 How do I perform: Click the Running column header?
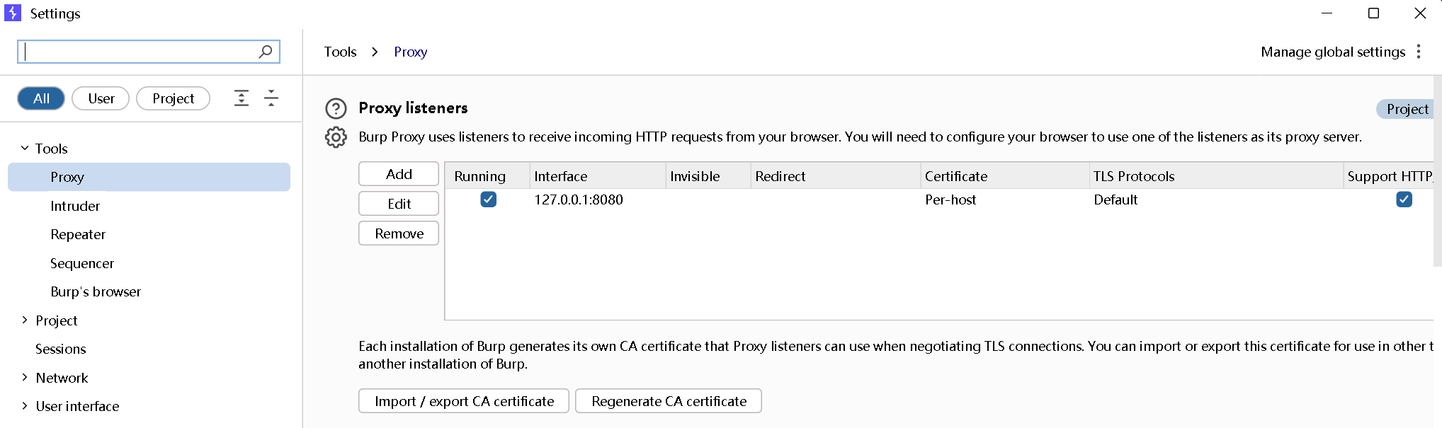point(488,176)
